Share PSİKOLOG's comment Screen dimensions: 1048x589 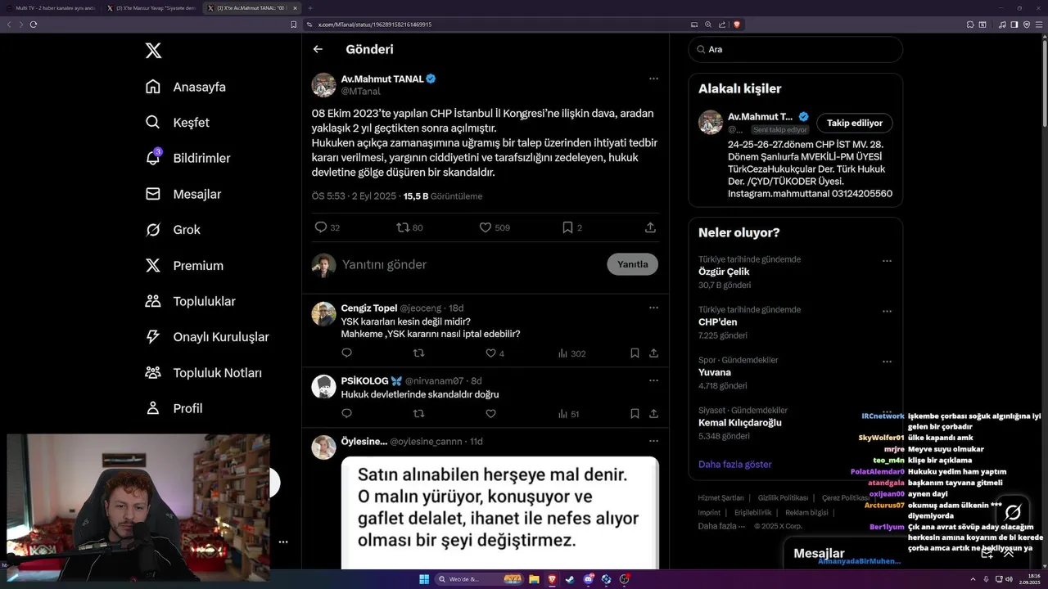653,414
